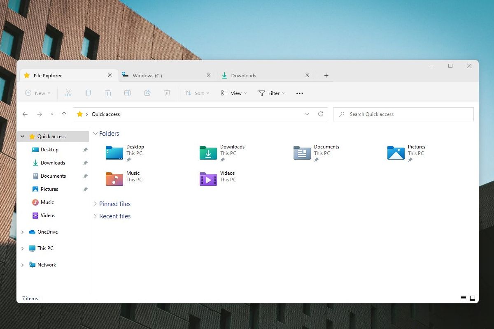Expand the address bar history dropdown
The width and height of the screenshot is (494, 329).
tap(307, 114)
